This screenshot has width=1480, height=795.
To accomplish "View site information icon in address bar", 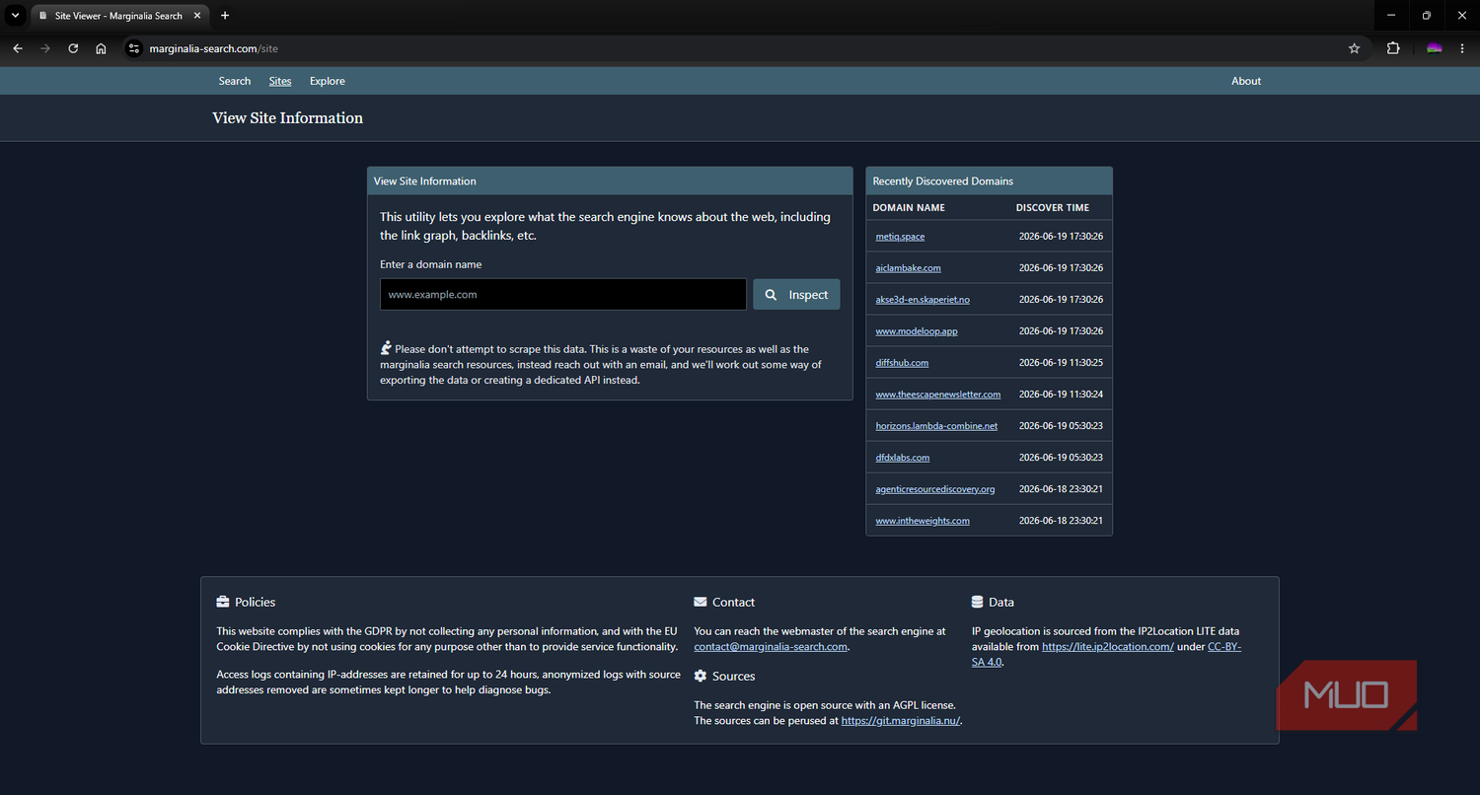I will tap(135, 48).
